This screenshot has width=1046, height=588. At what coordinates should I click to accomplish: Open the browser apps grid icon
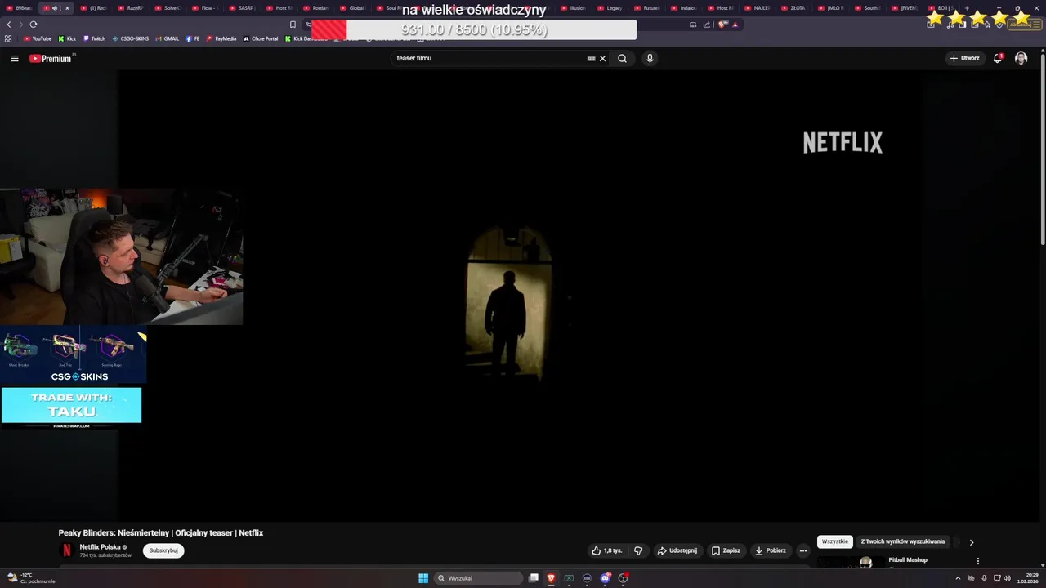tap(8, 38)
